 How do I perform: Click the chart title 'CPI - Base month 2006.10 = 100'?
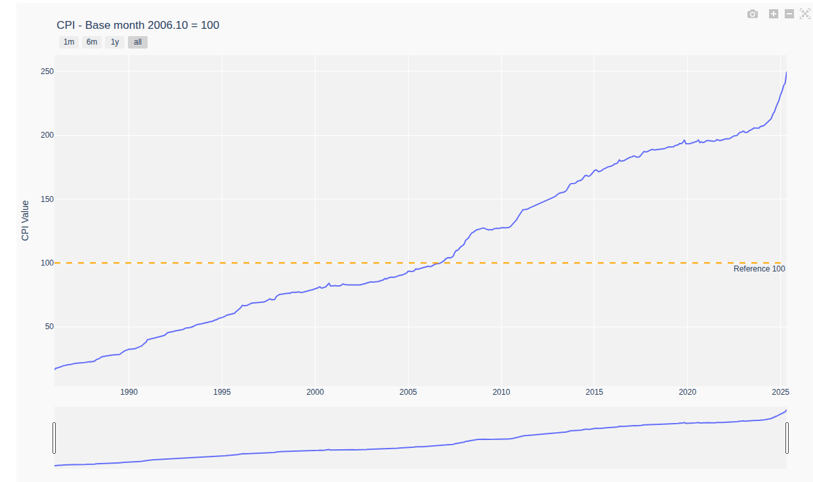[138, 25]
